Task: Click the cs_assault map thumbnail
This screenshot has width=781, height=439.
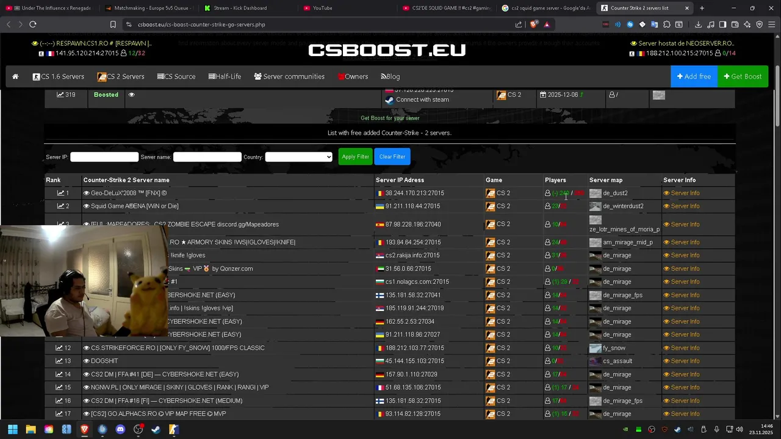Action: (x=596, y=362)
